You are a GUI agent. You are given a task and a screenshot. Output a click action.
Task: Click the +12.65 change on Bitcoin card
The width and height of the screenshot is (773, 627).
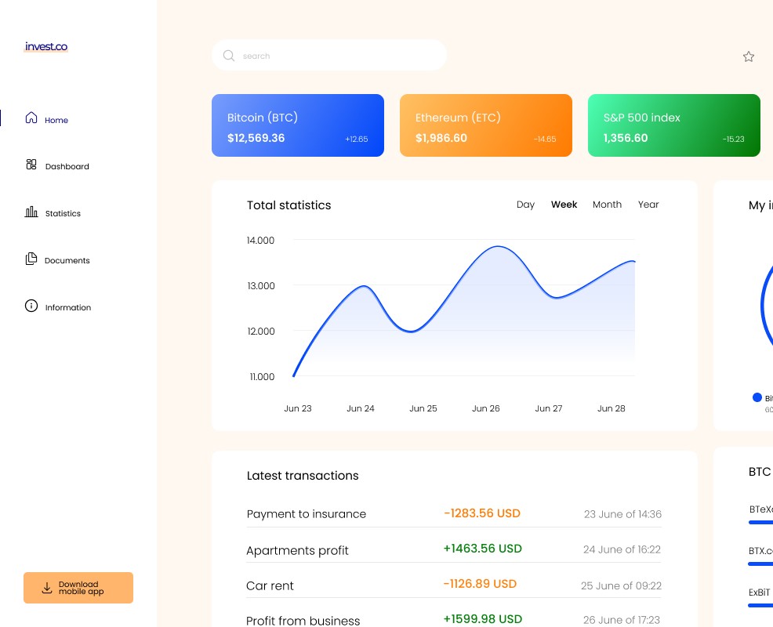point(357,139)
